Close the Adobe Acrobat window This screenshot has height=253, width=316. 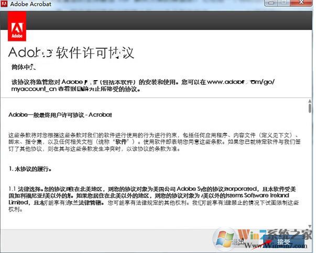pyautogui.click(x=301, y=3)
